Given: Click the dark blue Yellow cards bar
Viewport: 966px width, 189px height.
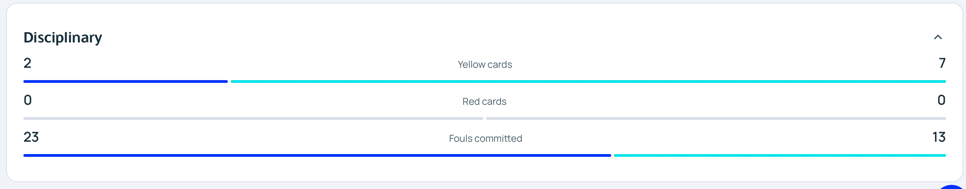Looking at the screenshot, I should pyautogui.click(x=125, y=81).
